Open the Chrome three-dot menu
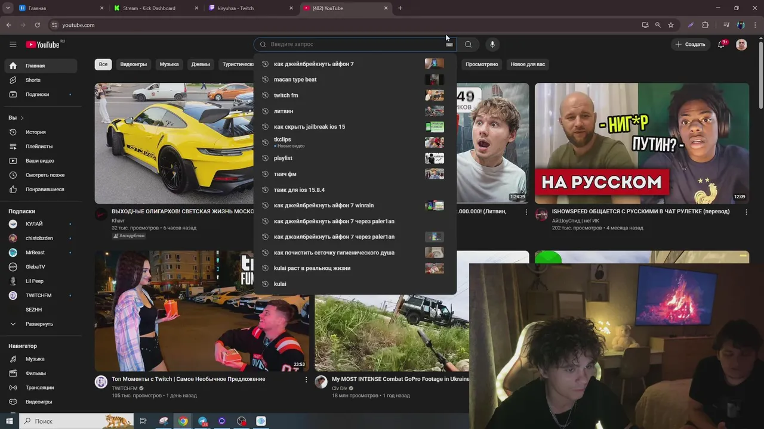Screen dimensions: 764x429 [754, 25]
